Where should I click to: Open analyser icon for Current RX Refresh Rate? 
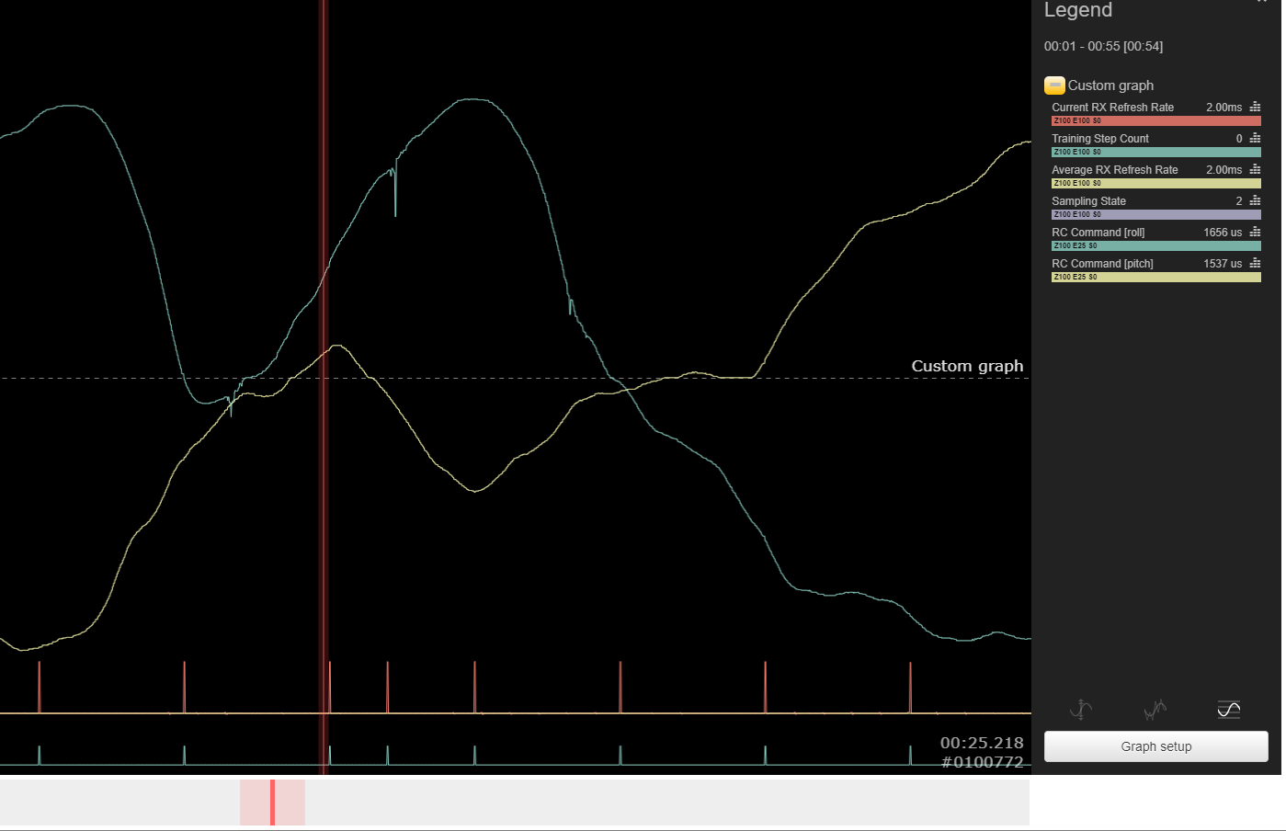click(1255, 108)
